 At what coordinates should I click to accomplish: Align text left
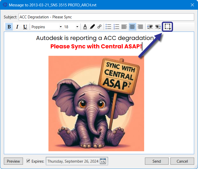124,27
